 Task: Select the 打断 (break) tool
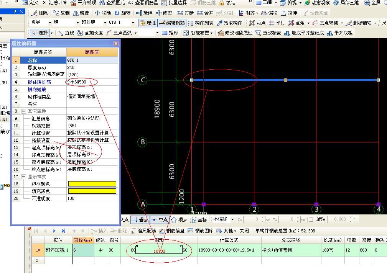186,13
